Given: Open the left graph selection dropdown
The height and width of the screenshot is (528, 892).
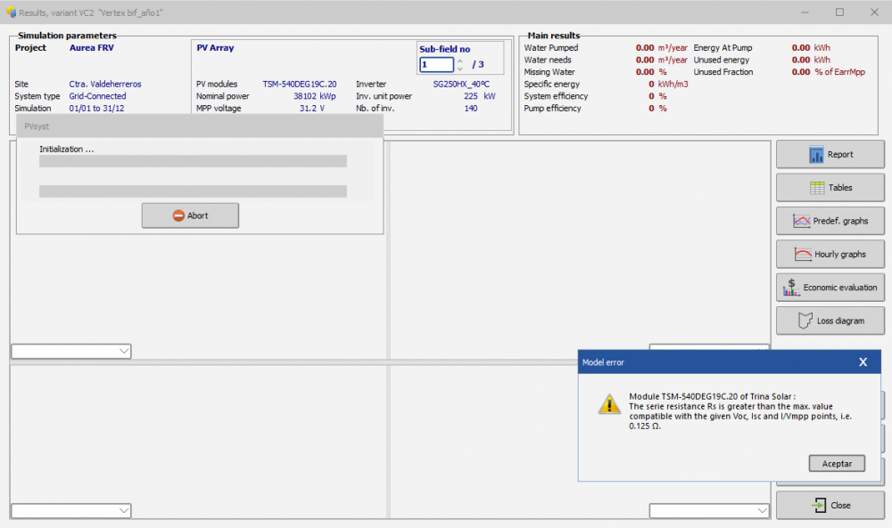Looking at the screenshot, I should pyautogui.click(x=124, y=351).
